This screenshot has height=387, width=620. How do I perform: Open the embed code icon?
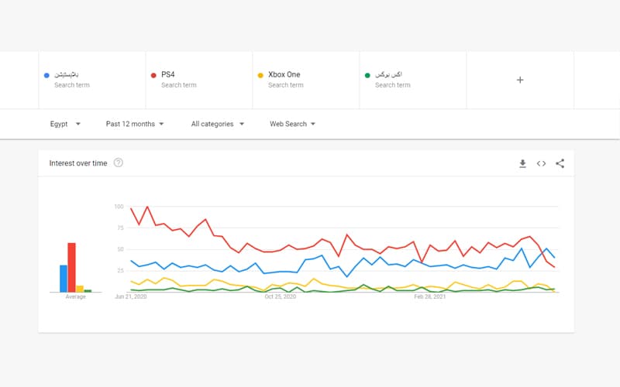click(x=541, y=163)
